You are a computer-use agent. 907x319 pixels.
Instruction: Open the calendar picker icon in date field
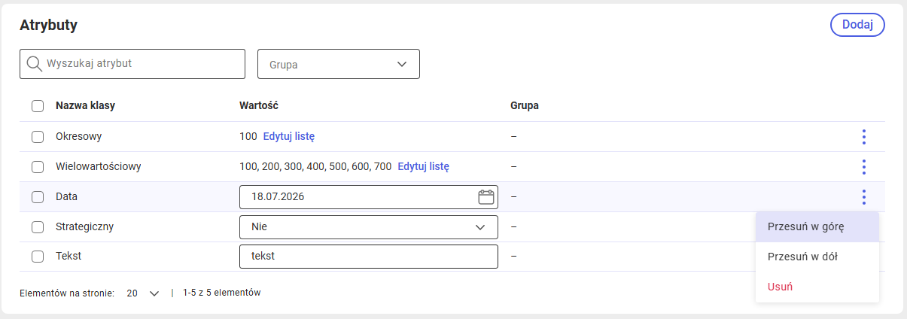485,197
